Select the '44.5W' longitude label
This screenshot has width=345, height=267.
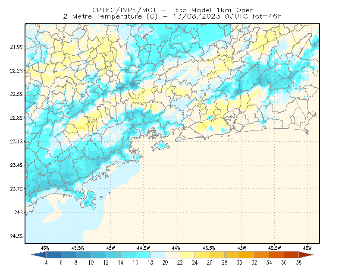click(144, 248)
